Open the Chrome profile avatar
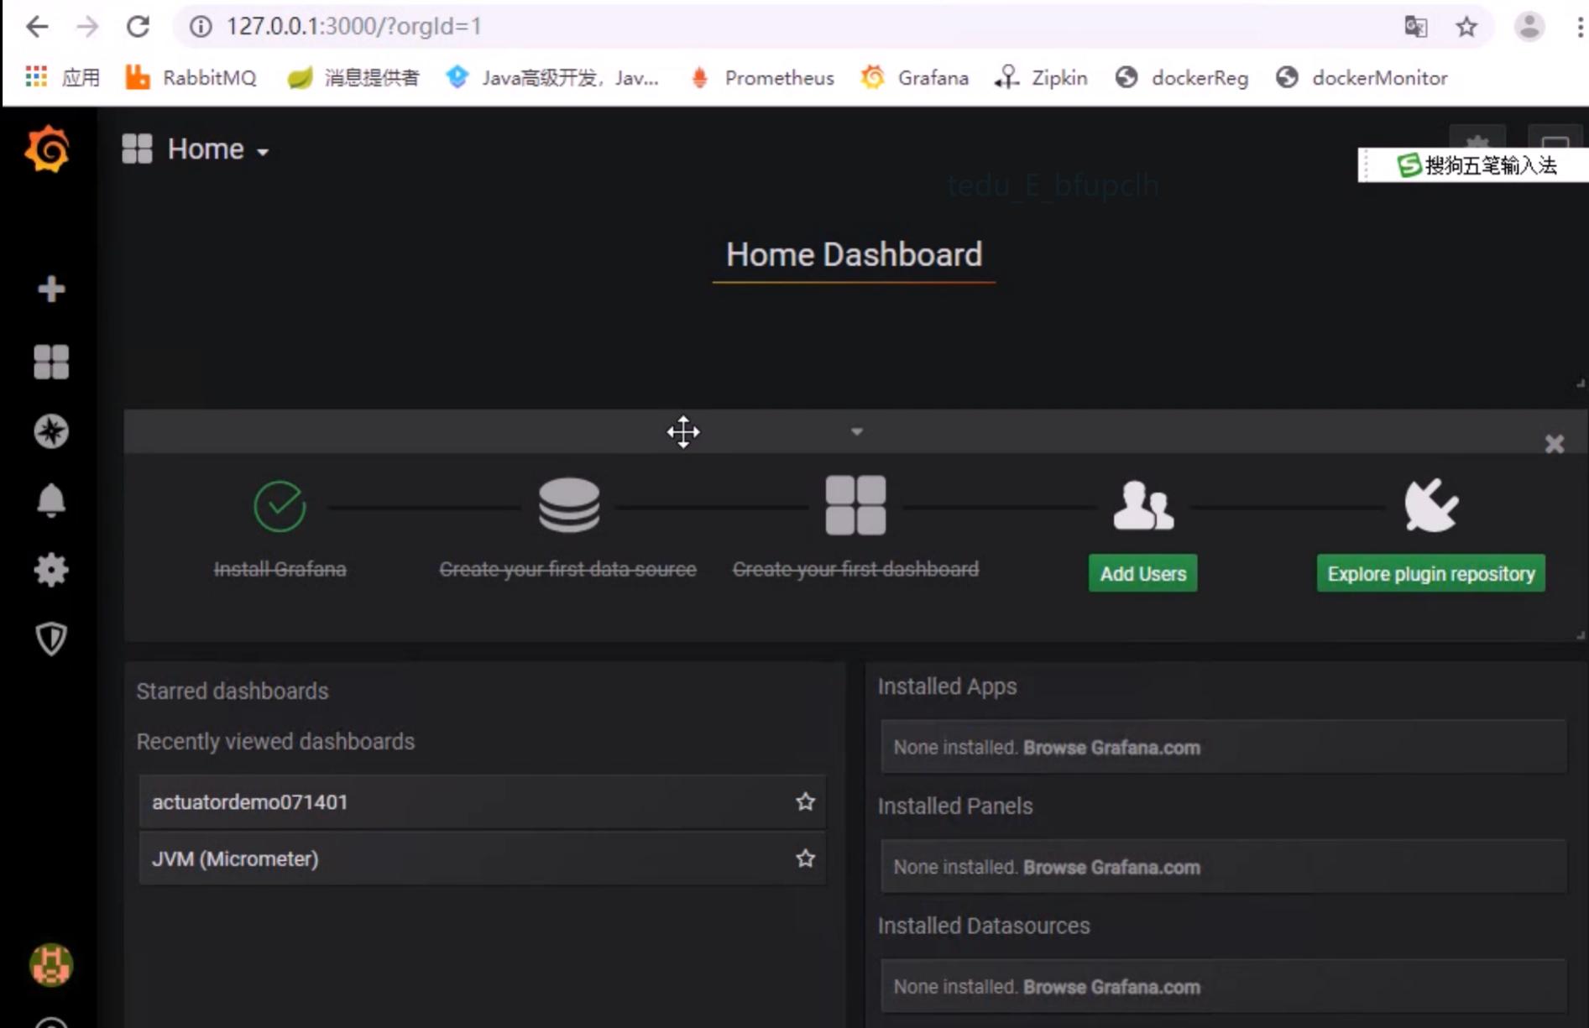The height and width of the screenshot is (1028, 1589). [x=1529, y=27]
